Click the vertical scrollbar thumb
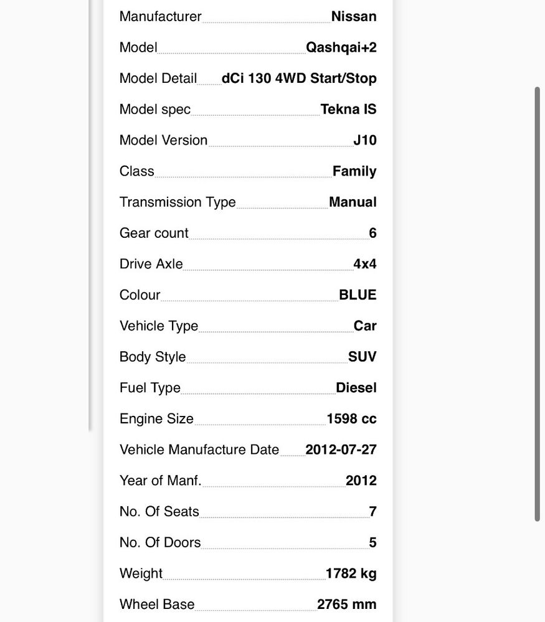 pos(537,304)
